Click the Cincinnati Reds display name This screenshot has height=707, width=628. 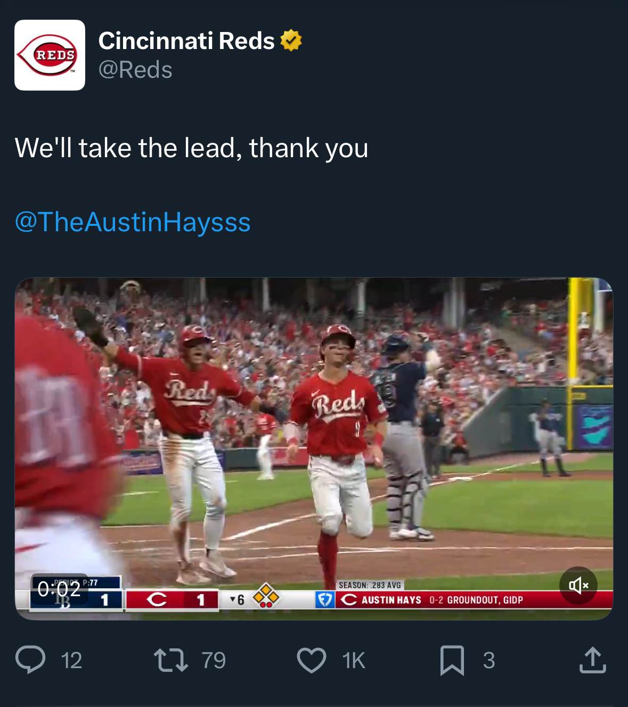click(x=186, y=40)
